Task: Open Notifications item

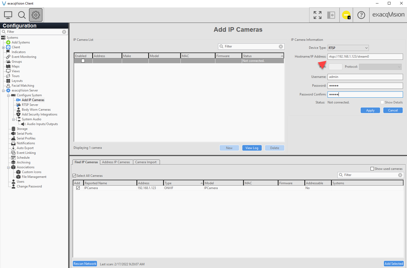Action: pos(26,143)
